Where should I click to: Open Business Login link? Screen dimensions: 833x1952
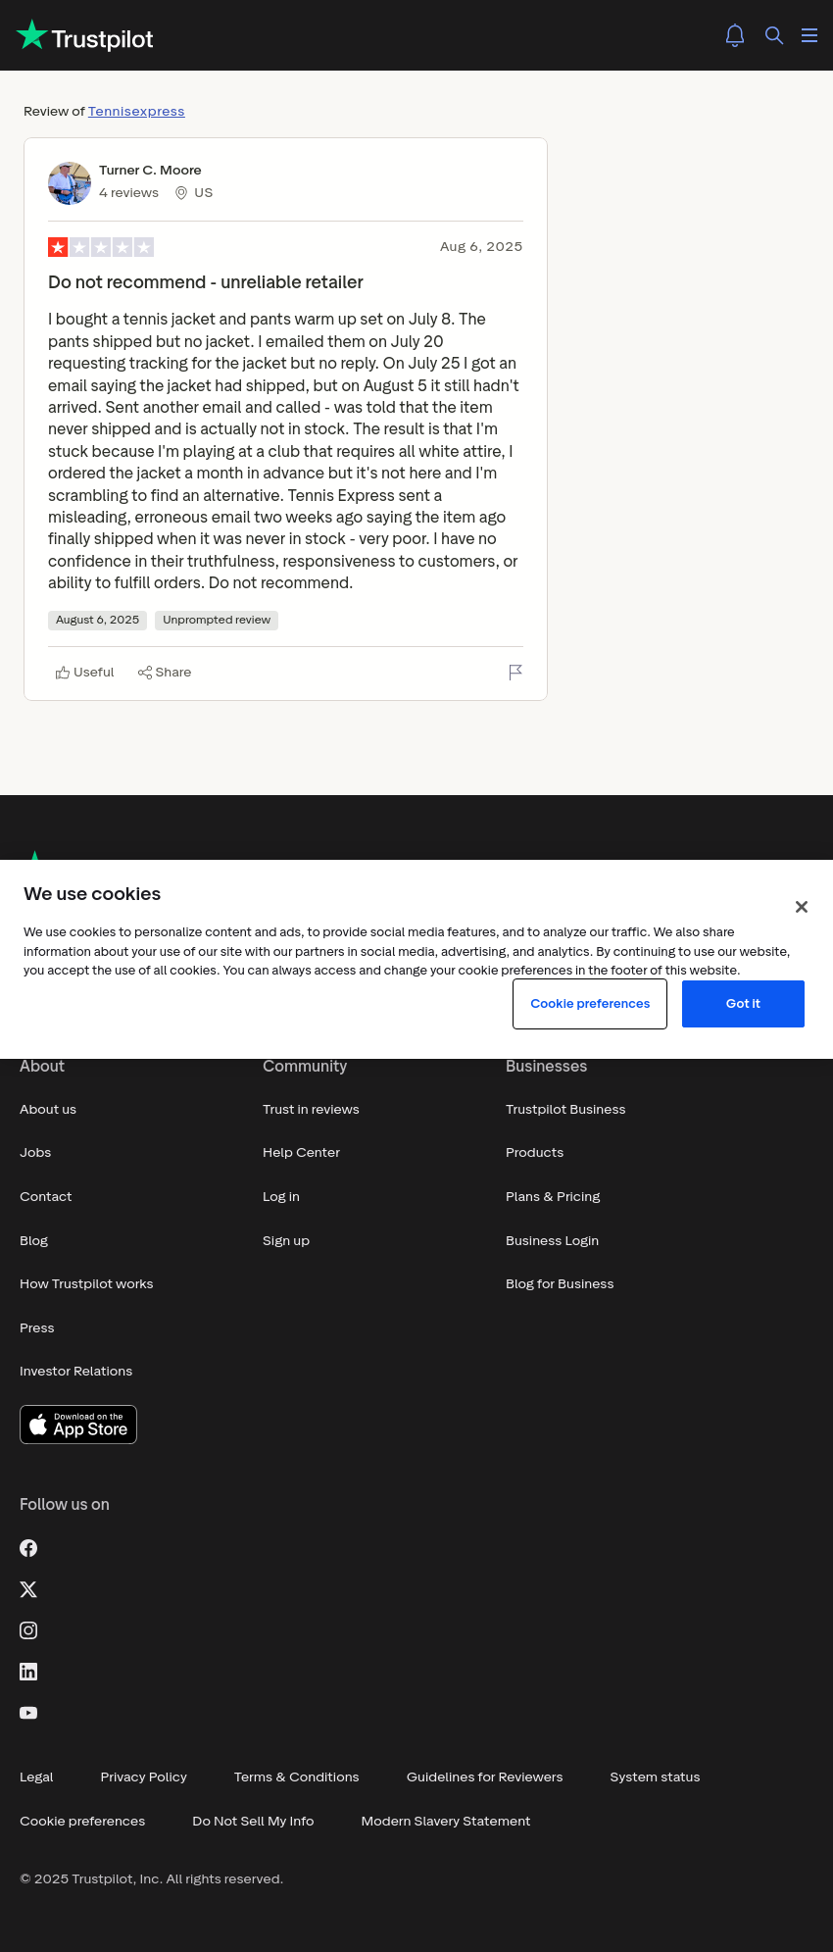[553, 1241]
